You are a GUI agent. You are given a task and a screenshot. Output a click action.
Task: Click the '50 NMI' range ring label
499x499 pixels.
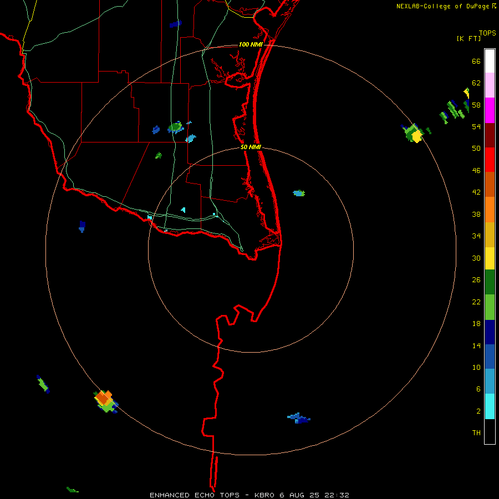[x=251, y=147]
